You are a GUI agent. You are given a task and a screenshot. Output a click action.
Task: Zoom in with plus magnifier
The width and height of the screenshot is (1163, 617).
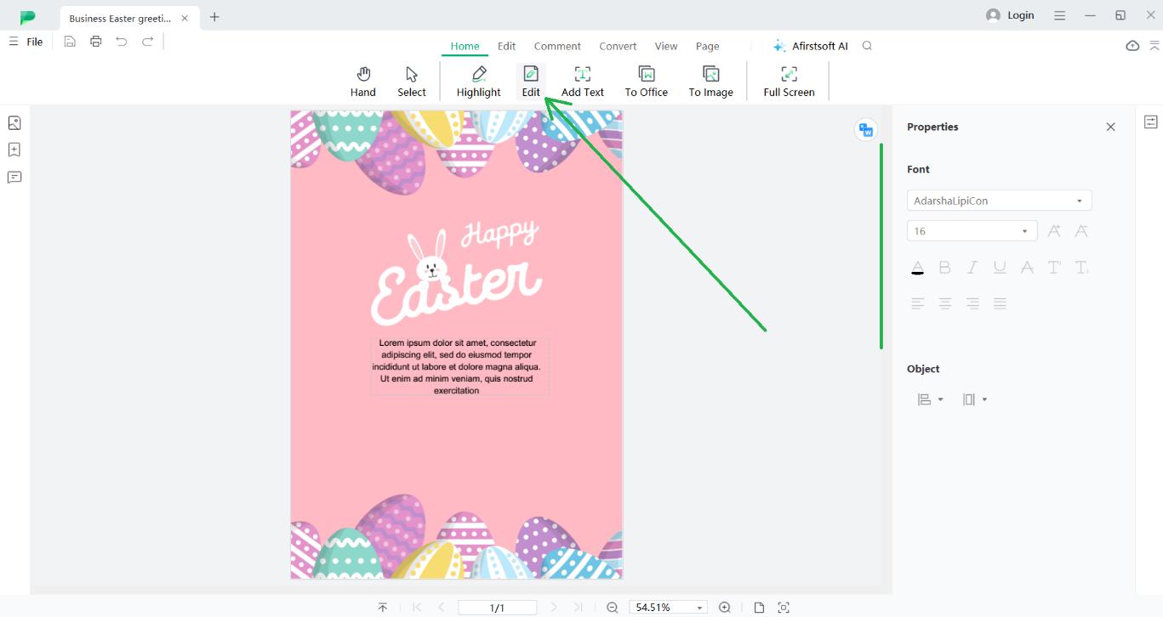tap(725, 607)
